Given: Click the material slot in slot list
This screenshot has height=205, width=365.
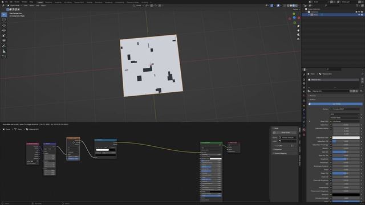Looking at the screenshot, I should 333,80.
